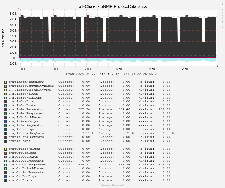
Task: Click the snmpInTotalReqVars current value 7.11 k
Action: (88, 133)
